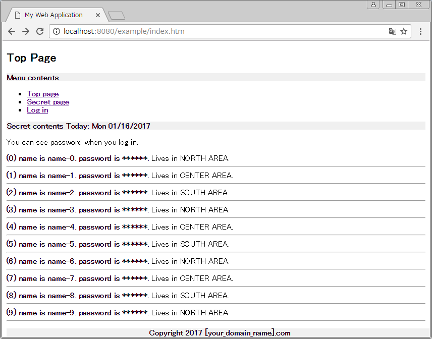Open Chrome's three-dot menu
The height and width of the screenshot is (339, 432).
(x=420, y=31)
